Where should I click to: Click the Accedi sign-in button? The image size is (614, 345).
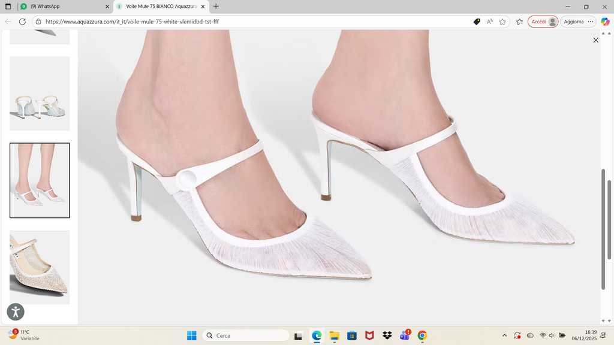tap(543, 22)
